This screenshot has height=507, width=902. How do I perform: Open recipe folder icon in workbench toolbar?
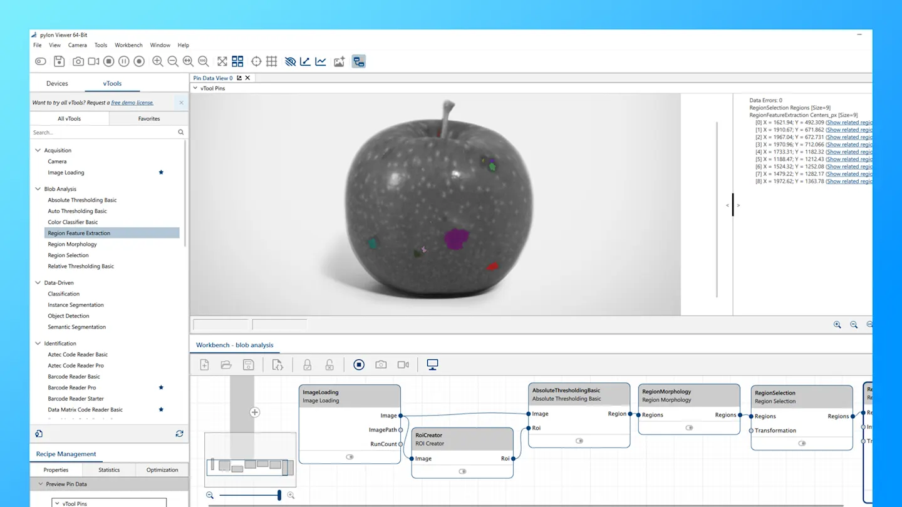coord(226,365)
